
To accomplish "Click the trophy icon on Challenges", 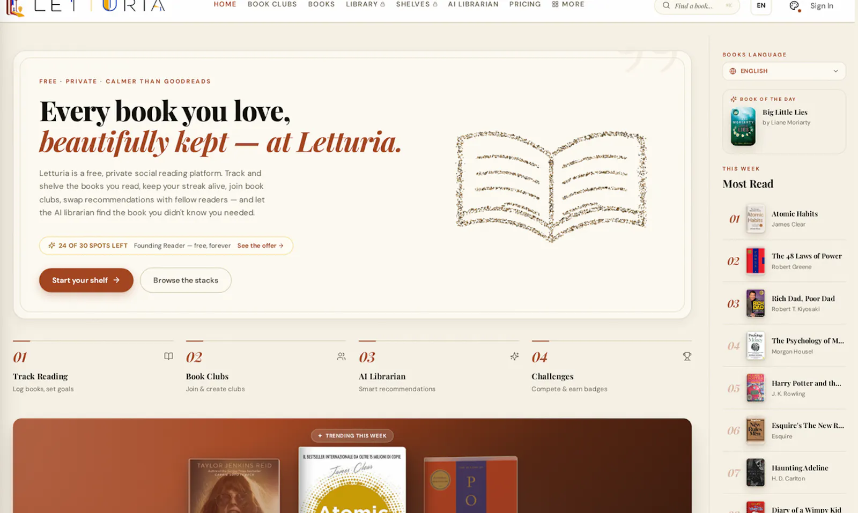I will pos(687,356).
